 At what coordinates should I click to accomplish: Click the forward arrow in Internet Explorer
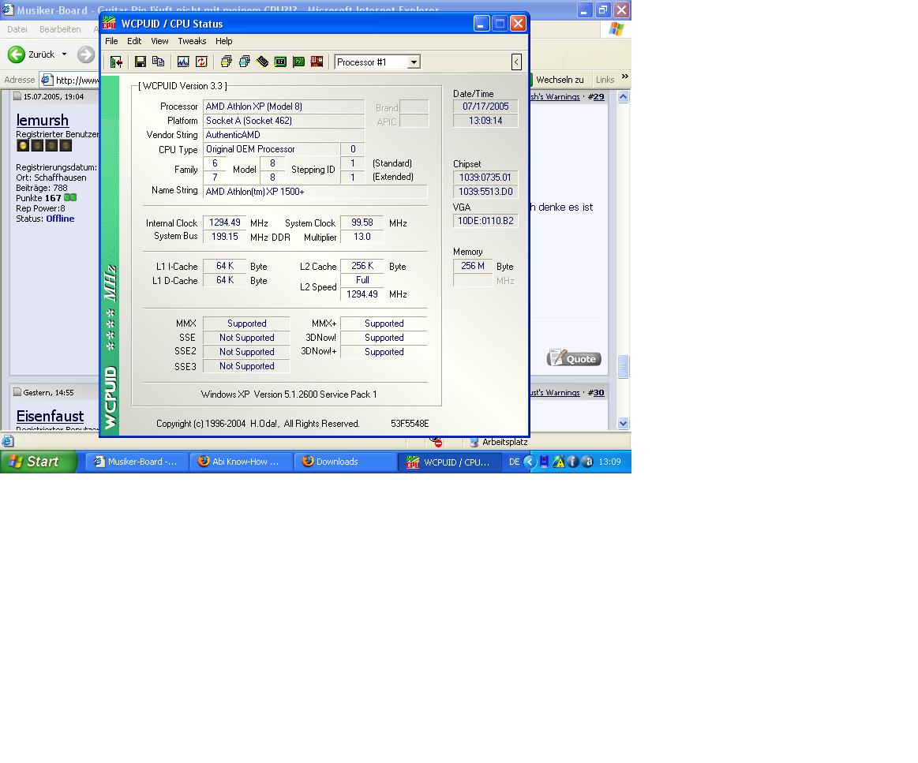[x=86, y=54]
